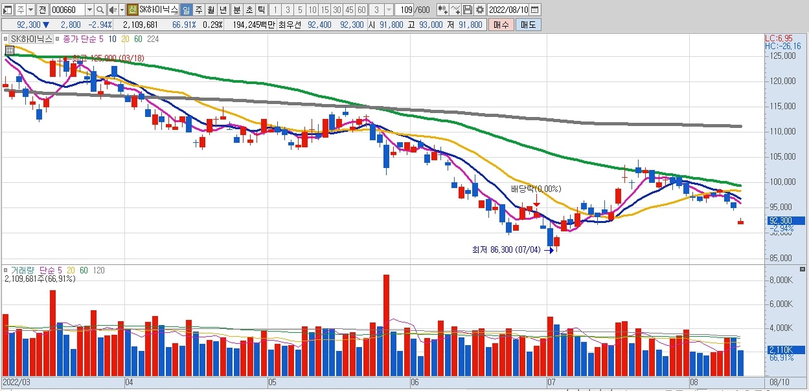The image size is (809, 391).
Task: Select the 틱 tick chart period
Action: point(260,10)
